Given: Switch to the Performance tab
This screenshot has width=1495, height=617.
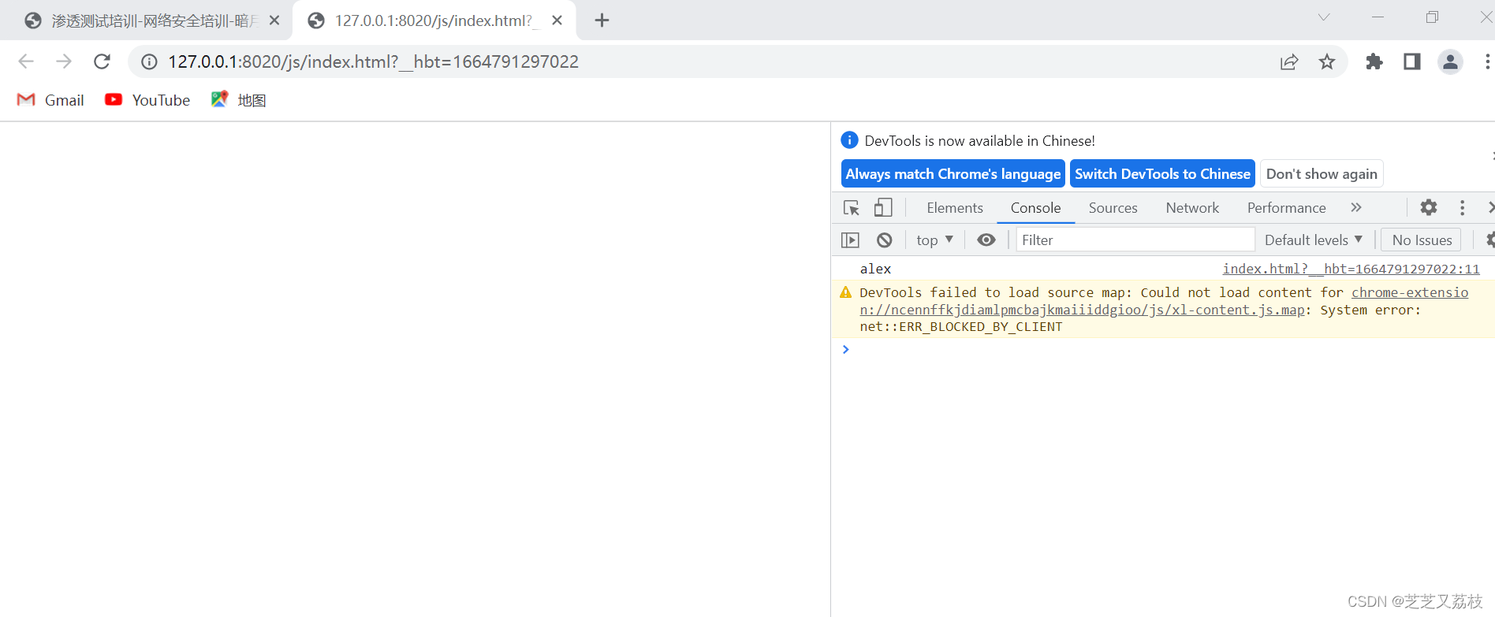Looking at the screenshot, I should coord(1286,208).
